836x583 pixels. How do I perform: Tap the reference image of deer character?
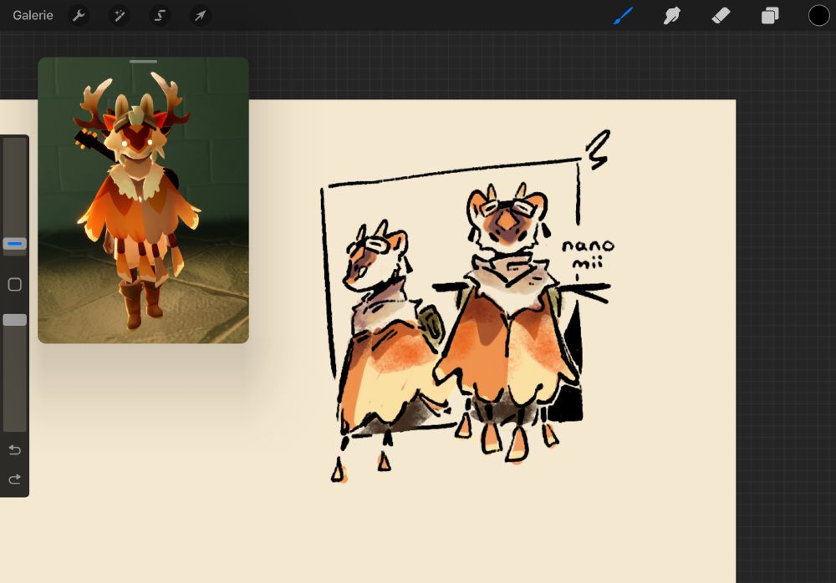point(143,202)
